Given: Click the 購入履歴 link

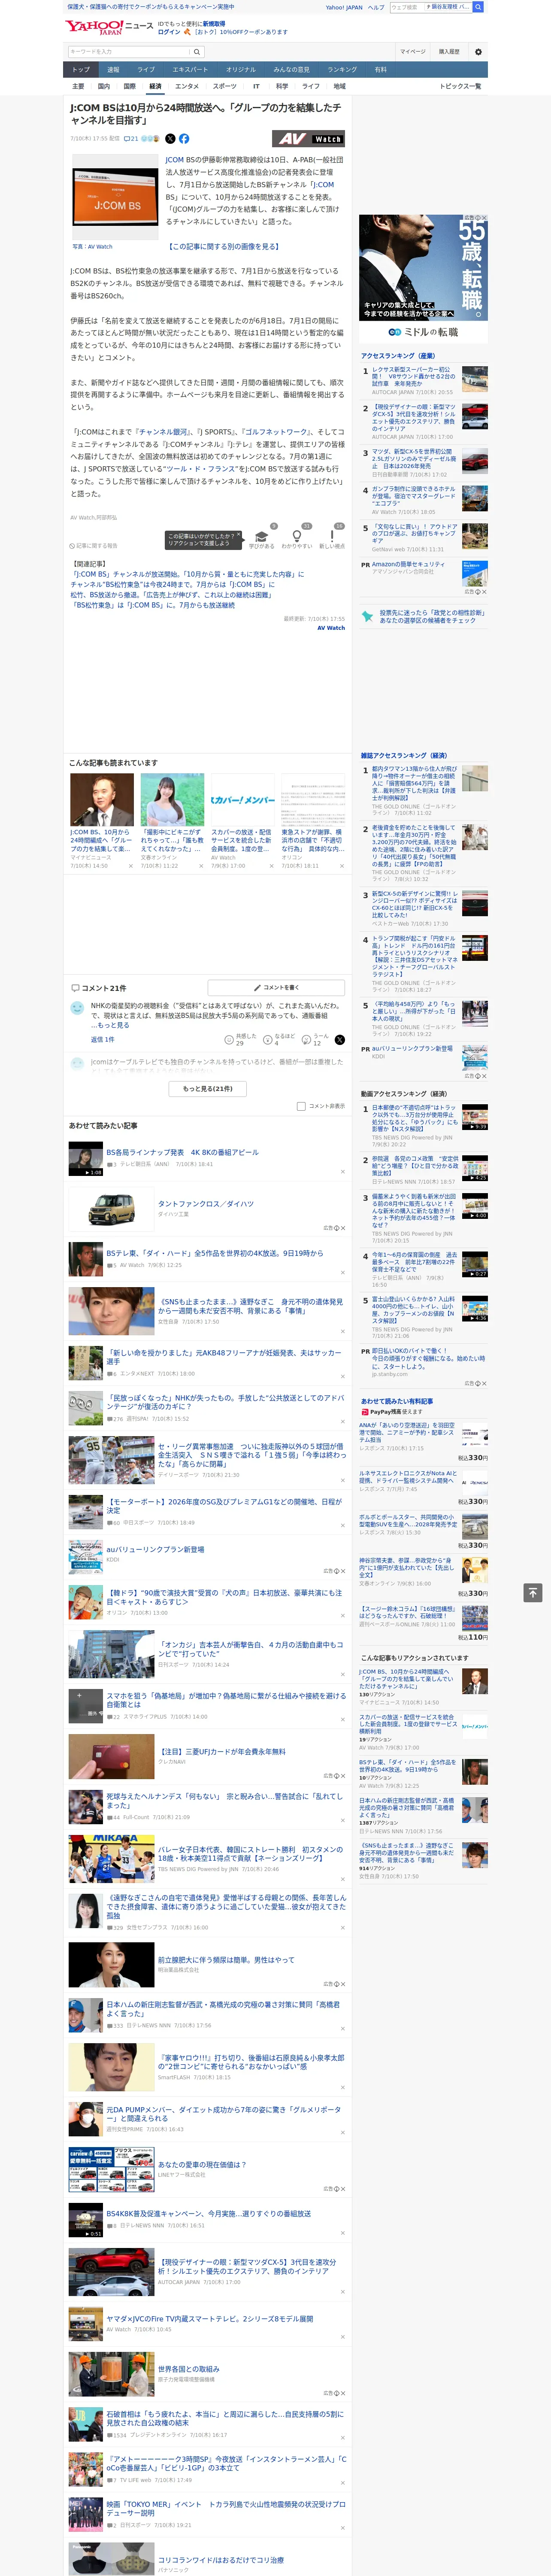Looking at the screenshot, I should [449, 52].
